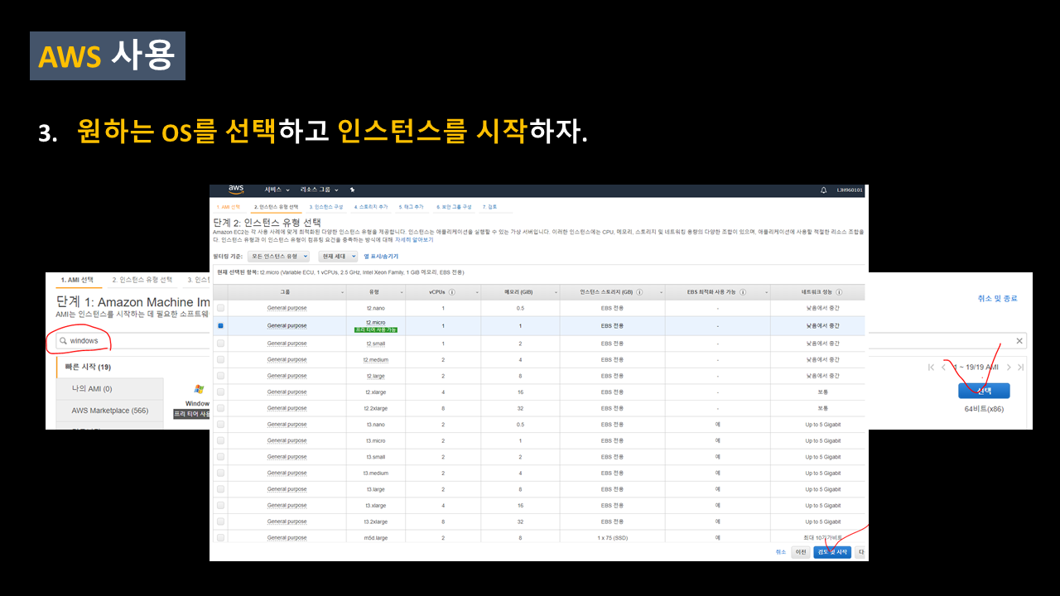This screenshot has width=1060, height=596.
Task: Click the Windows logo AMI icon
Action: point(199,389)
